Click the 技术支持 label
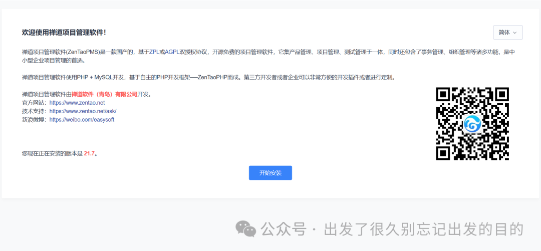Image resolution: width=541 pixels, height=251 pixels. tap(34, 111)
